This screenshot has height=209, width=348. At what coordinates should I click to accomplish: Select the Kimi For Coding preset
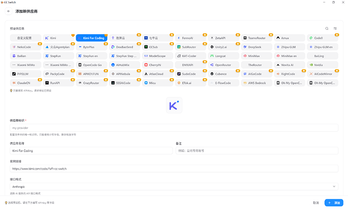(91, 38)
